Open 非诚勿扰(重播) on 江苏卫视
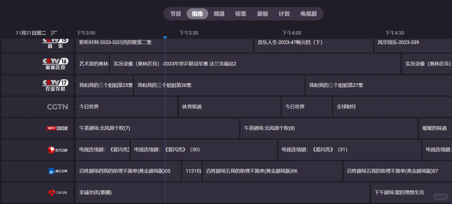Screen dimensions: 452x204 pos(223,192)
